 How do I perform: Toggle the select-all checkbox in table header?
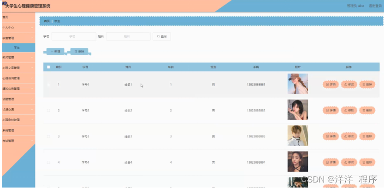(x=48, y=67)
